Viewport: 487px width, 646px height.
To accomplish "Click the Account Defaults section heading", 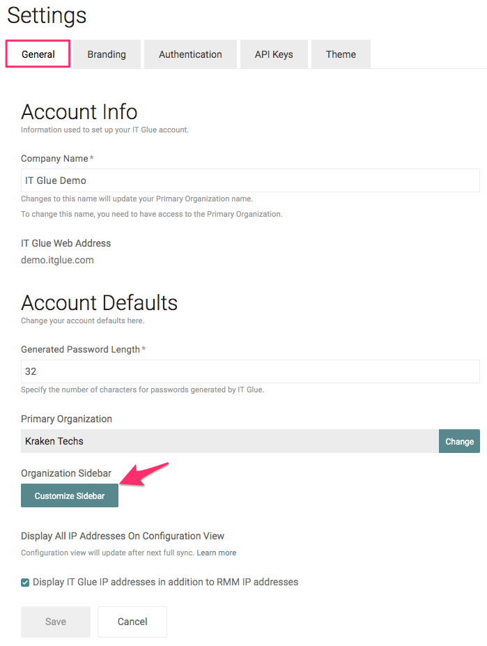I will (x=99, y=302).
